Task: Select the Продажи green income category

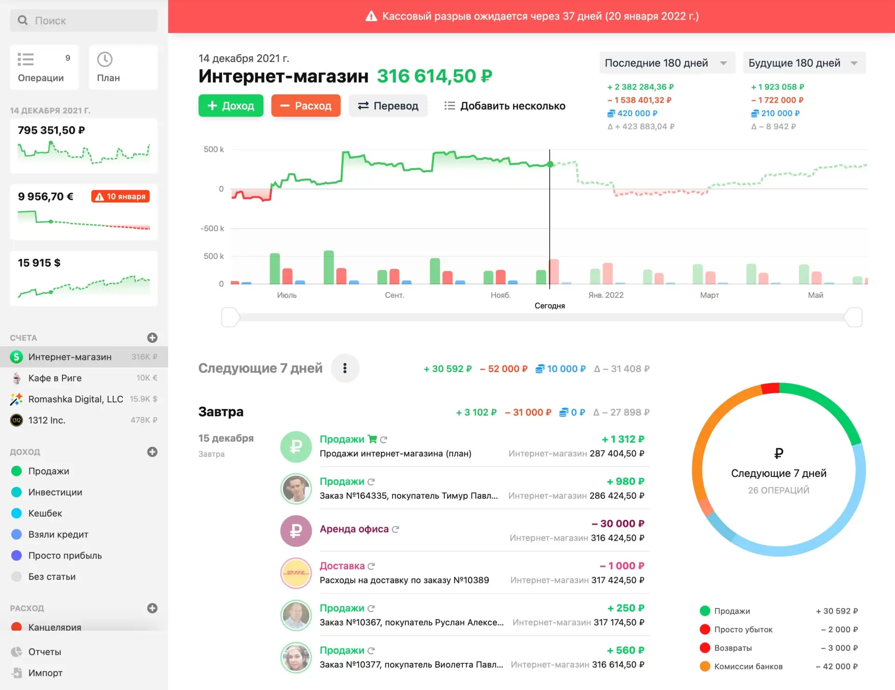Action: tap(48, 471)
